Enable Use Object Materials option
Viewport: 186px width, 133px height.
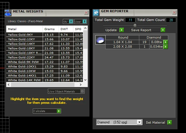coord(66,91)
